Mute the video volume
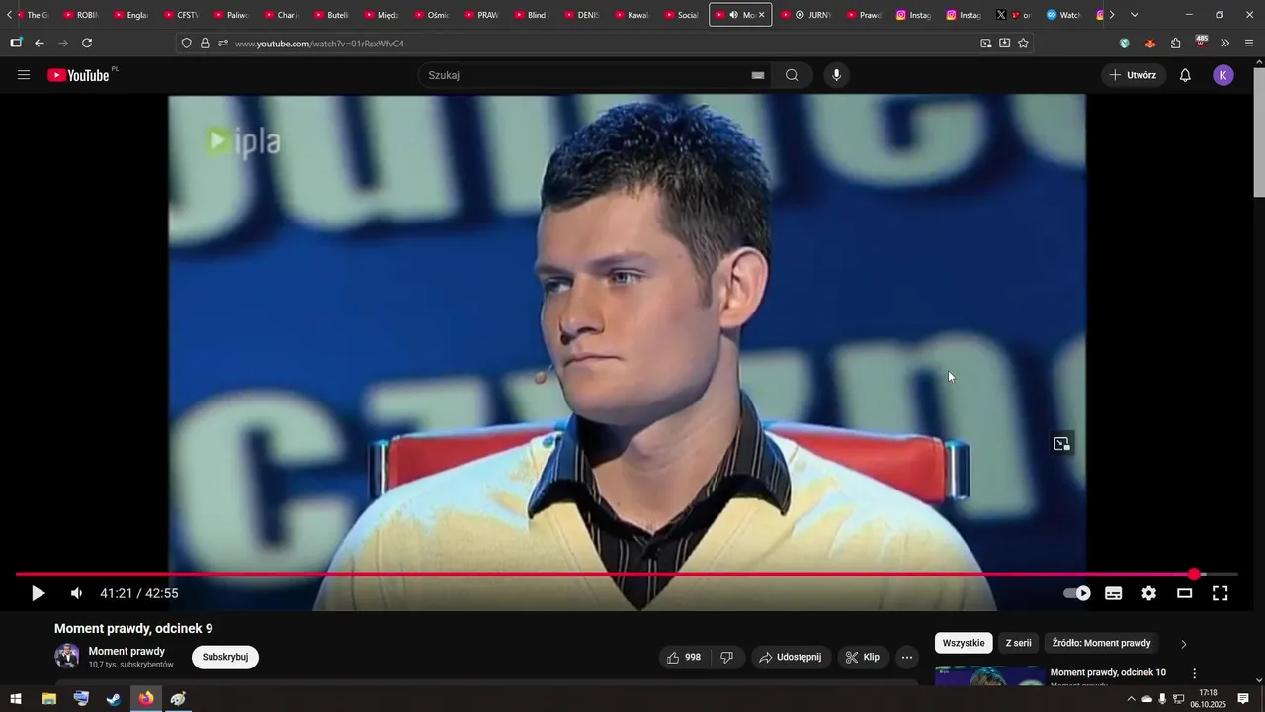The height and width of the screenshot is (712, 1265). point(76,593)
